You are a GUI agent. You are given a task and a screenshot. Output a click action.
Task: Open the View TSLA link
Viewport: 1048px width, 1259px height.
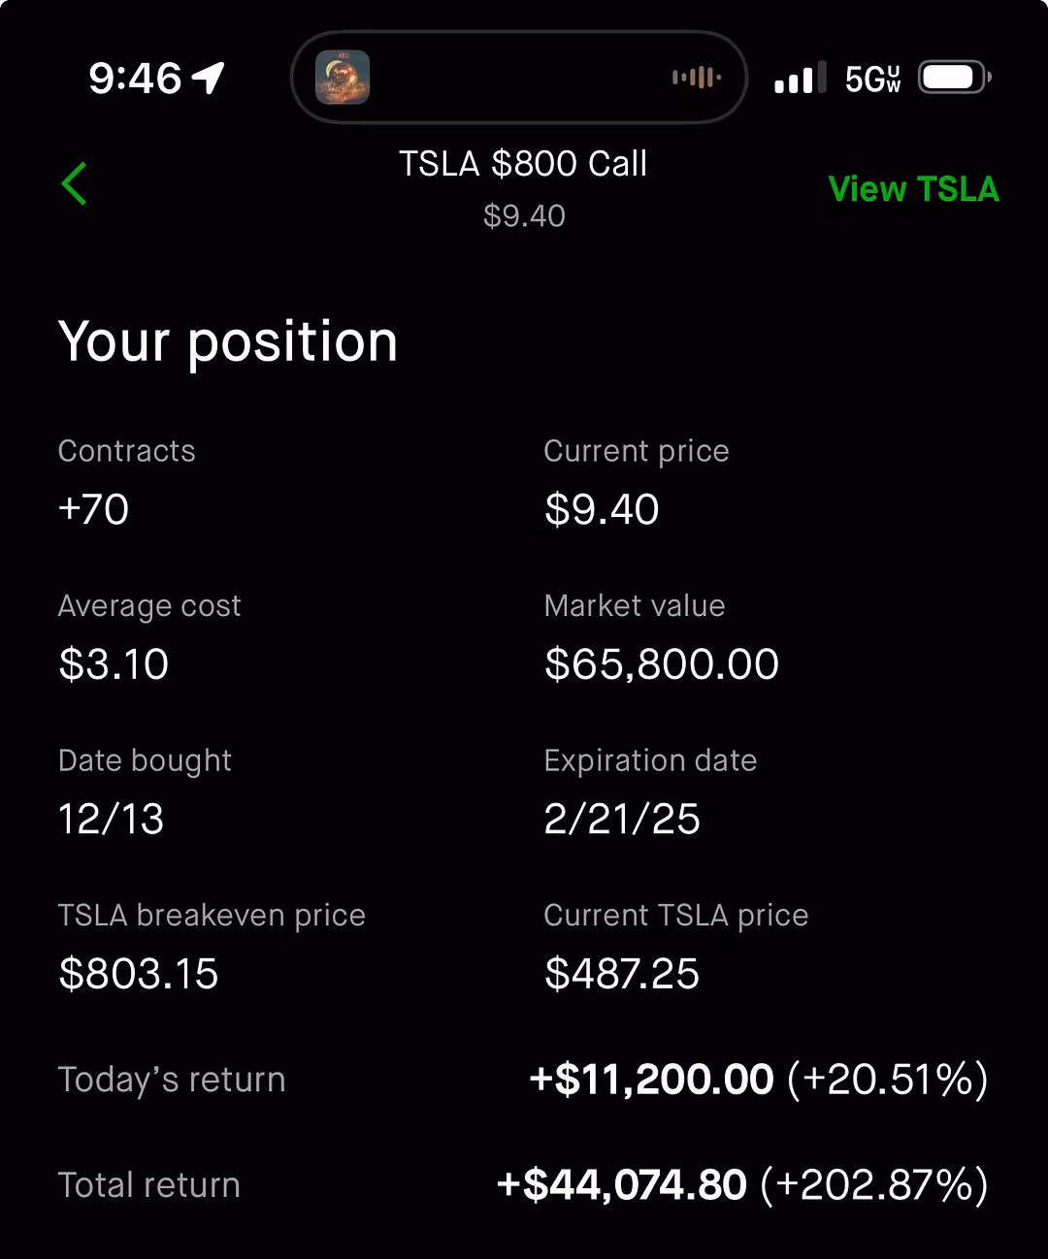tap(913, 189)
